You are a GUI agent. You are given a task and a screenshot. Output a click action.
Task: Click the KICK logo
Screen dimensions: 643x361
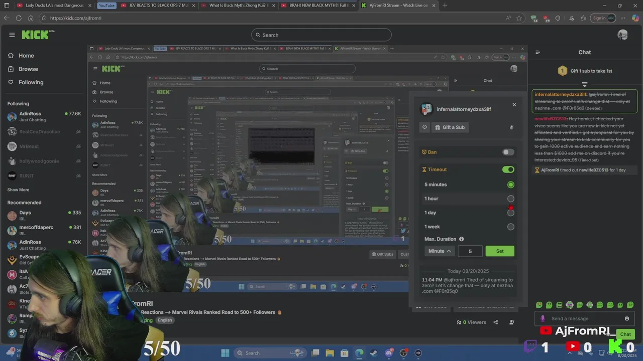point(38,35)
